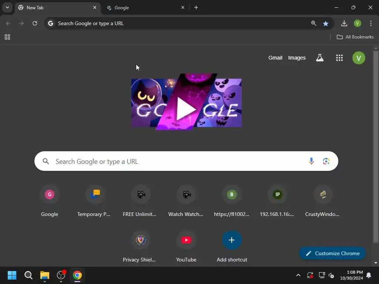This screenshot has height=284, width=379.
Task: Click the Customize Chrome button
Action: [332, 253]
